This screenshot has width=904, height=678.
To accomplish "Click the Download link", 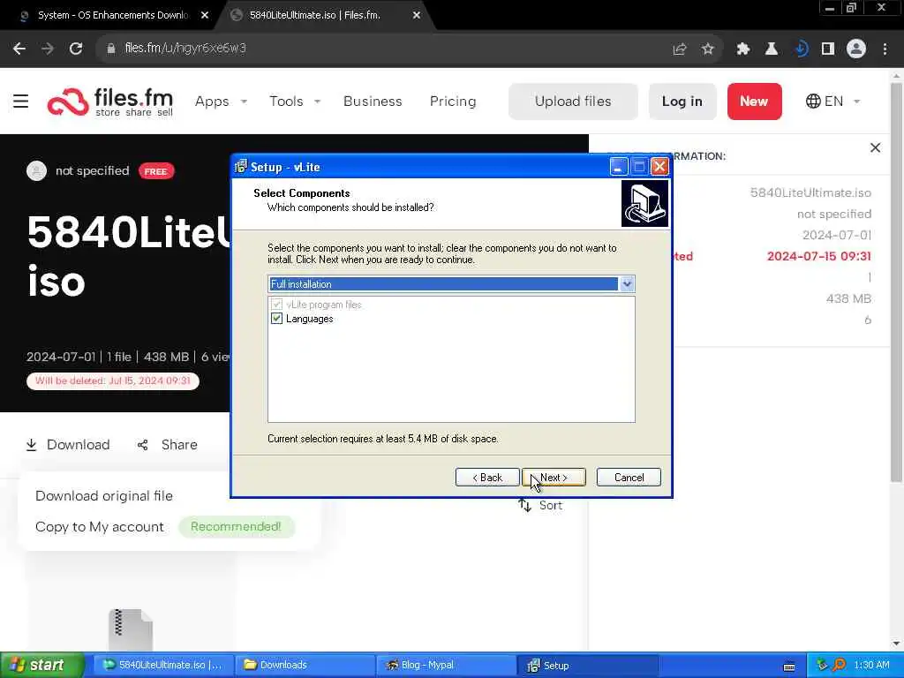I will [68, 445].
